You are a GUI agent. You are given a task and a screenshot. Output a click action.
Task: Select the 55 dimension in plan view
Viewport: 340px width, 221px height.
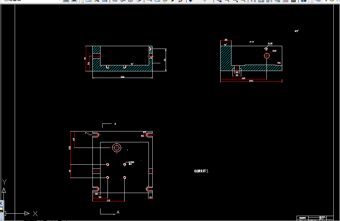100,197
